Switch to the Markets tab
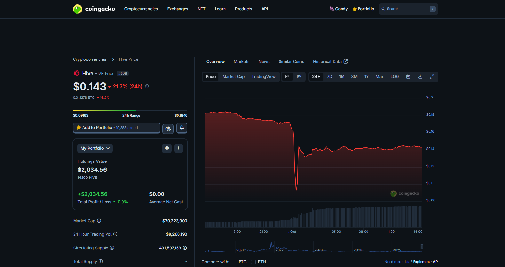Image resolution: width=505 pixels, height=267 pixels. [241, 62]
